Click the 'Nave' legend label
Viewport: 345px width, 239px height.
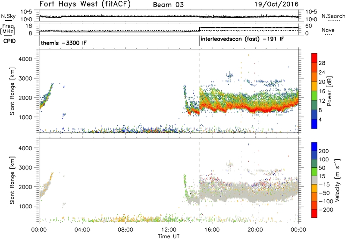[x=328, y=30]
